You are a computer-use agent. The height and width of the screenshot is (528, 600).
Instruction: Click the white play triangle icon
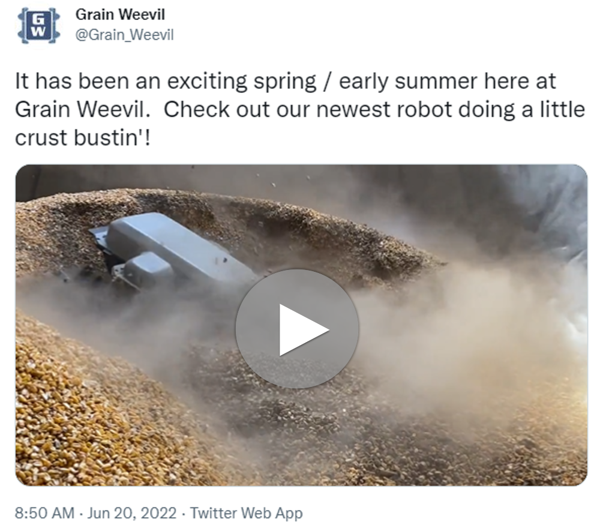click(x=302, y=330)
